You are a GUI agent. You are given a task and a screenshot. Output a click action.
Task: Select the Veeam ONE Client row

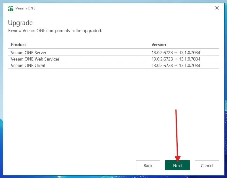[x=114, y=66]
